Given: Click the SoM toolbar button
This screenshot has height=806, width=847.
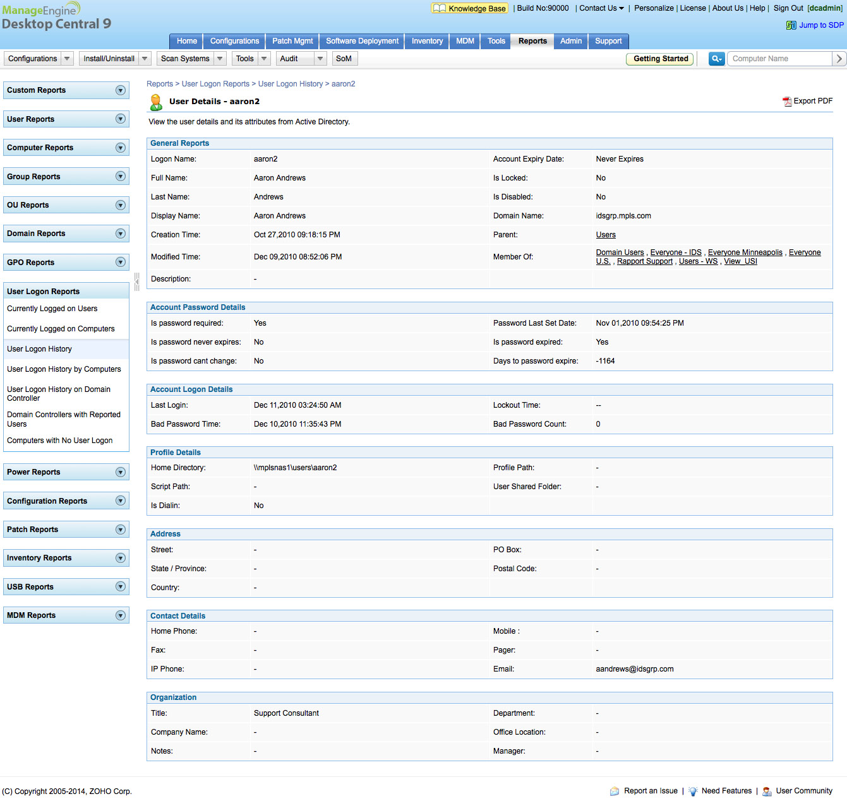Looking at the screenshot, I should [344, 59].
